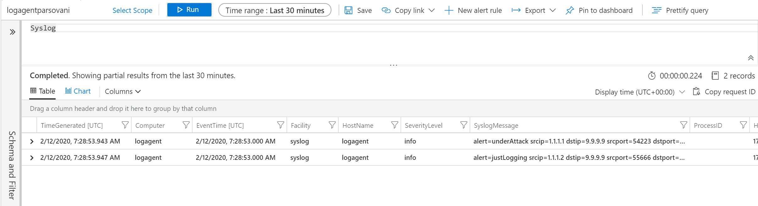Run the Syslog query

coord(189,10)
